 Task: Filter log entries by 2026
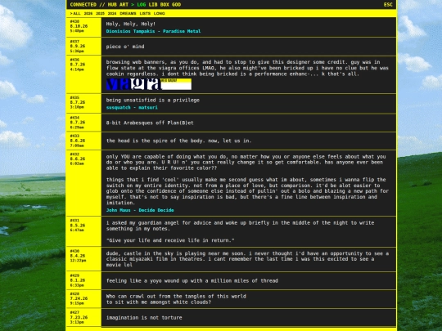[88, 13]
